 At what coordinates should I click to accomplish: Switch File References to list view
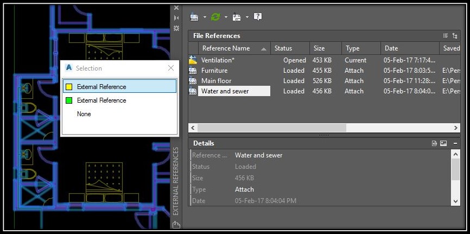tap(446, 36)
